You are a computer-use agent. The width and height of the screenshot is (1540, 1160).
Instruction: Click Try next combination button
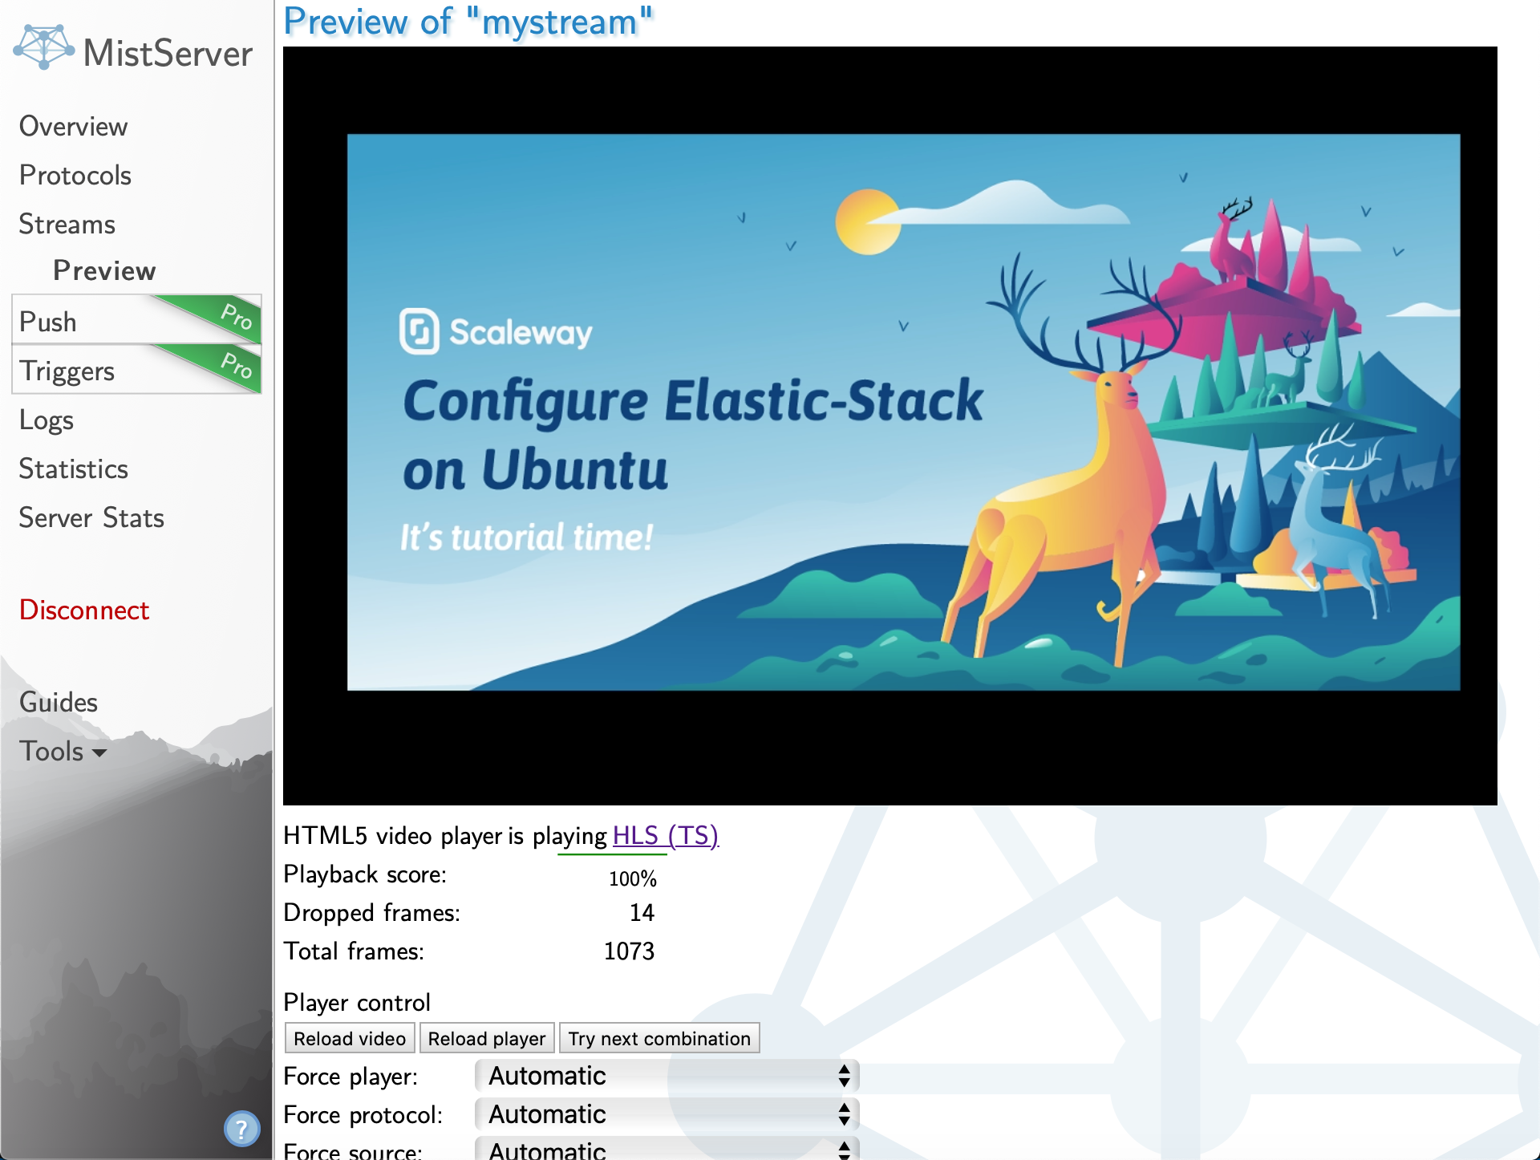pos(659,1039)
